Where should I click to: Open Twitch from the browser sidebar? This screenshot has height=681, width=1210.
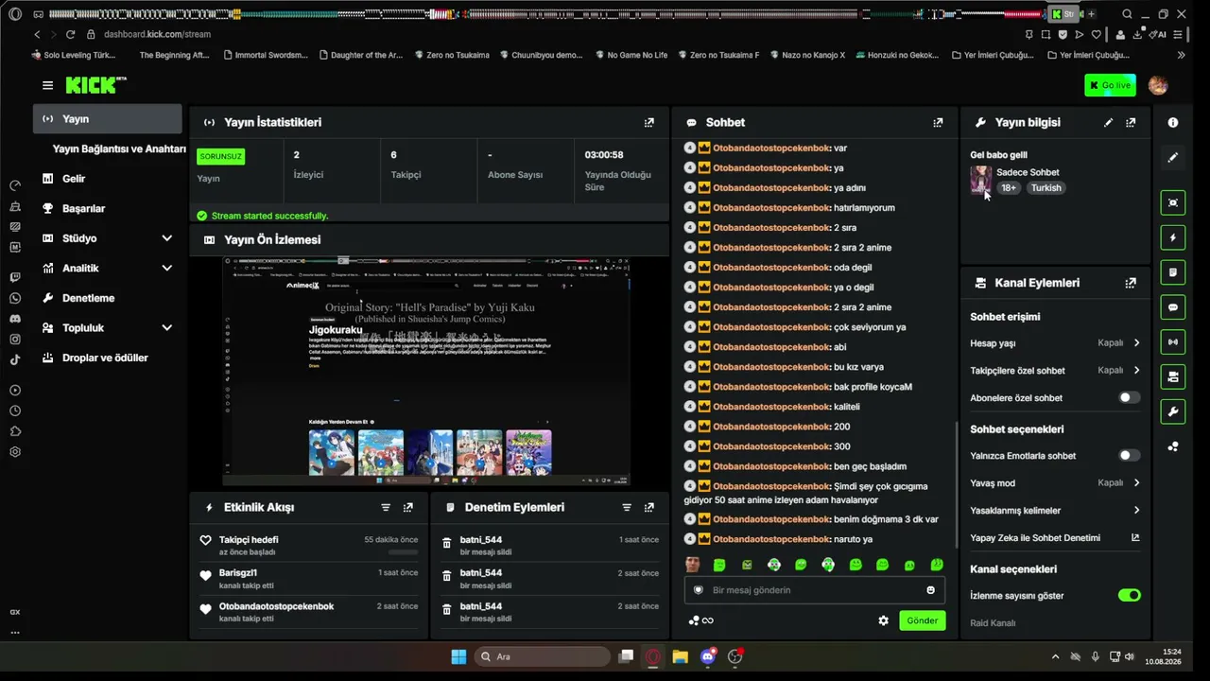point(15,277)
